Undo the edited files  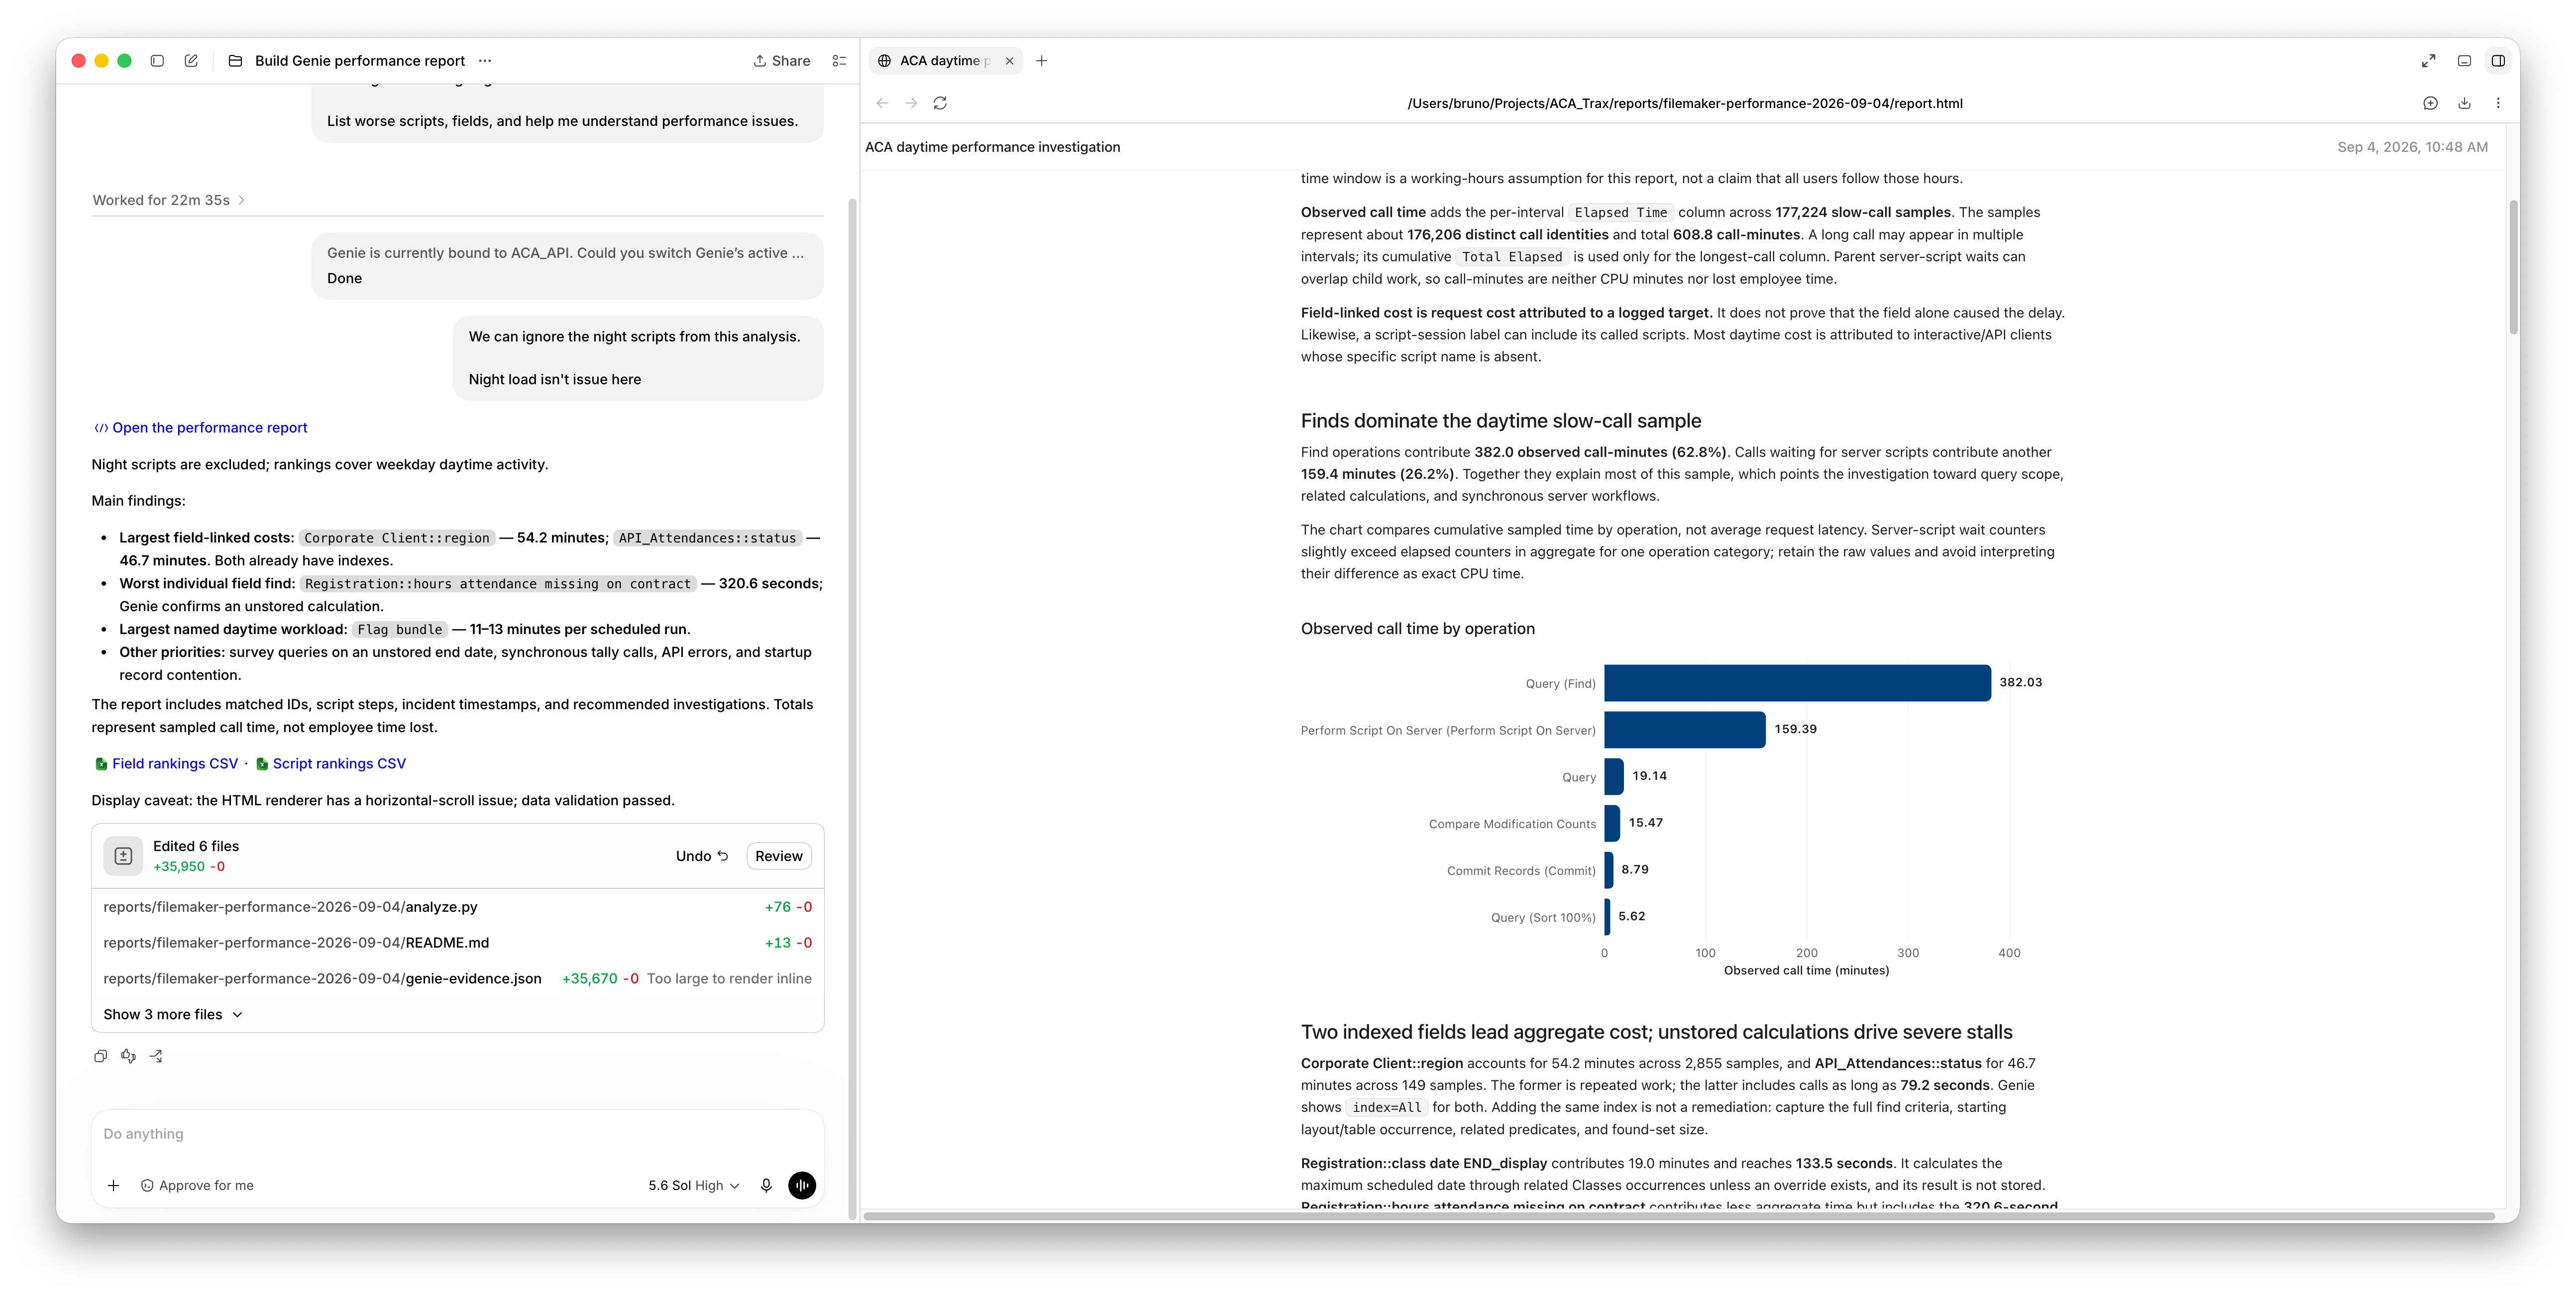(702, 856)
